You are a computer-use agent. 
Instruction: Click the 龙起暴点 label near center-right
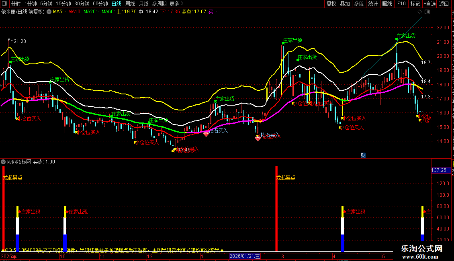[286, 177]
